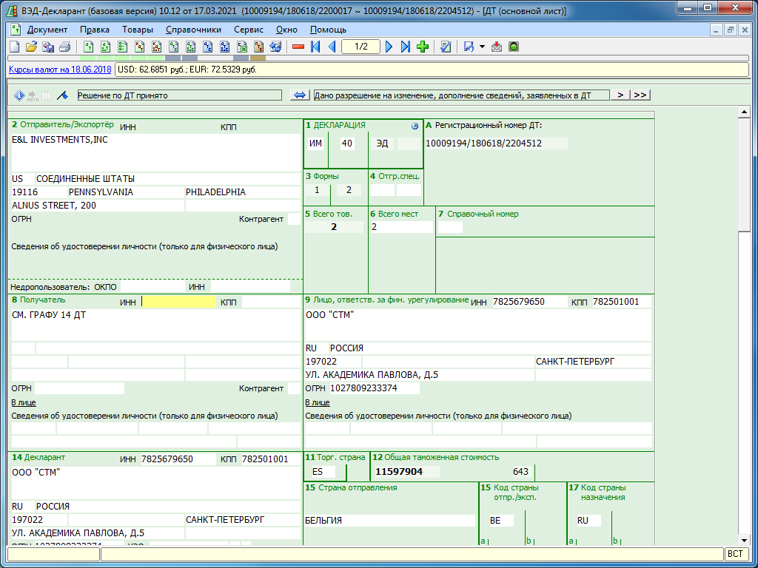This screenshot has width=758, height=568.
Task: Click the '>>' status message button
Action: pos(640,95)
